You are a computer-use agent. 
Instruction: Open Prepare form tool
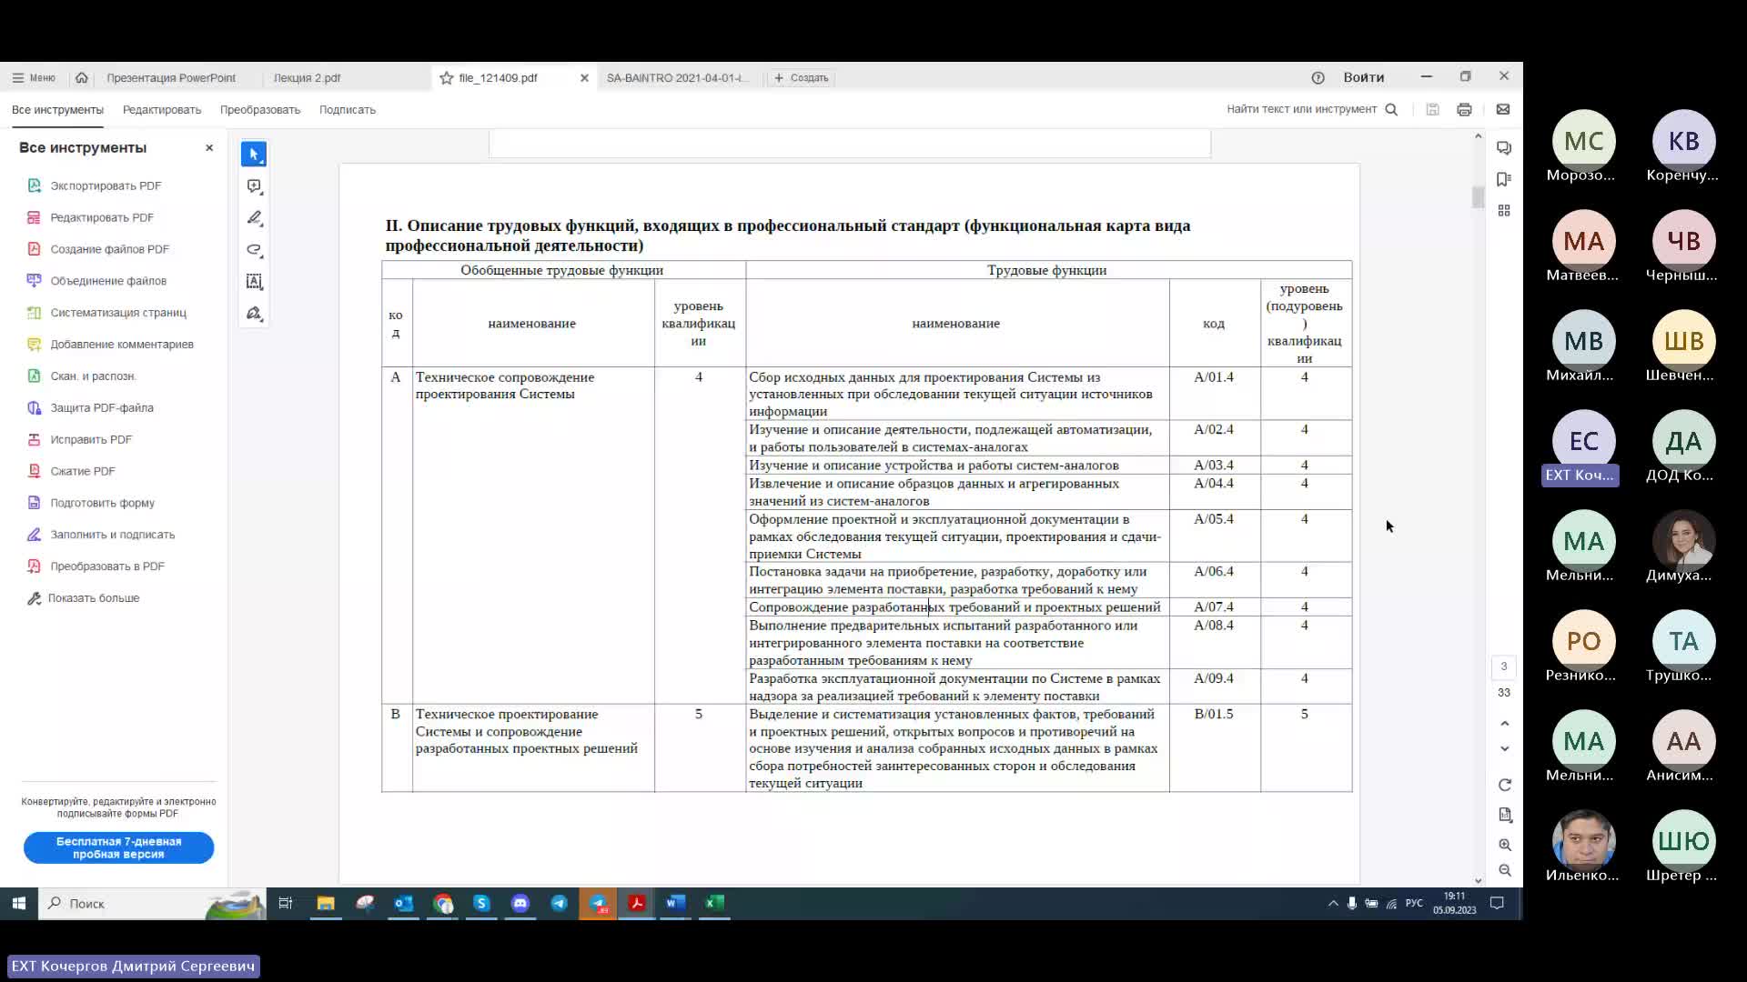(102, 503)
